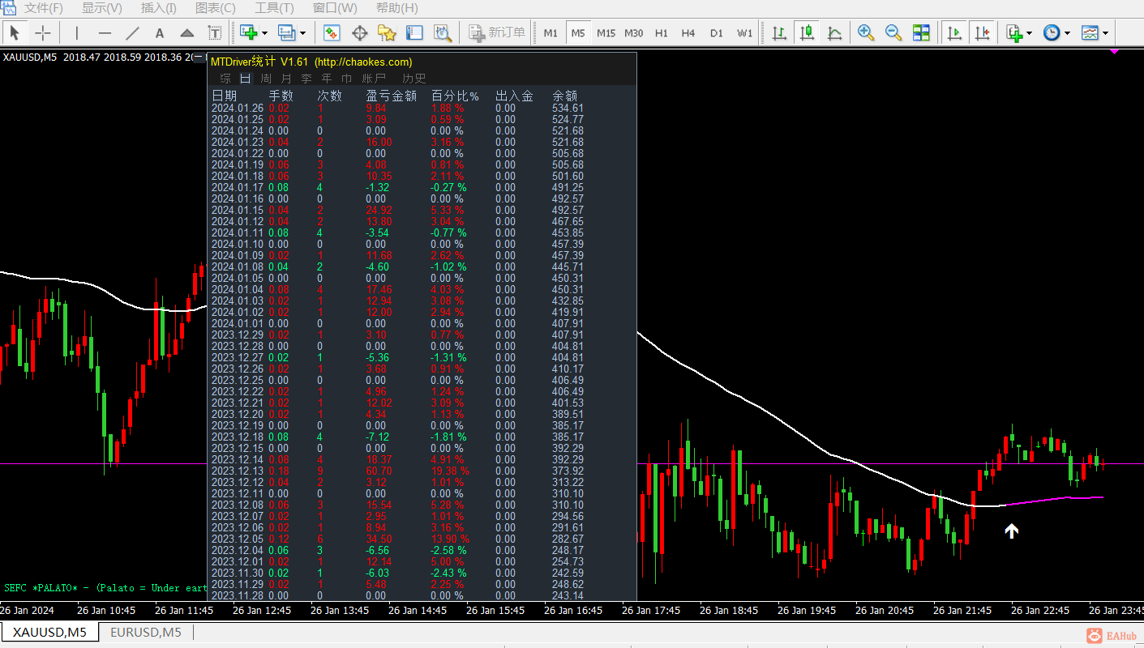Open the 工具(T) menu
1144x648 pixels.
point(274,8)
